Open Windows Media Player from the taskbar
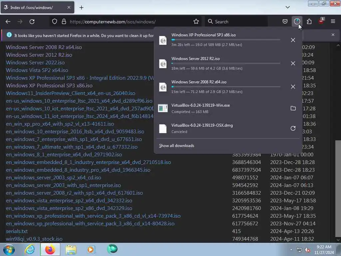The image size is (341, 256). click(x=91, y=249)
